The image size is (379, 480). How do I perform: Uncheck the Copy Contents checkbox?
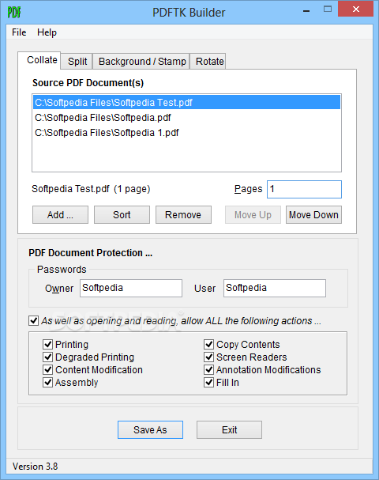pyautogui.click(x=208, y=345)
